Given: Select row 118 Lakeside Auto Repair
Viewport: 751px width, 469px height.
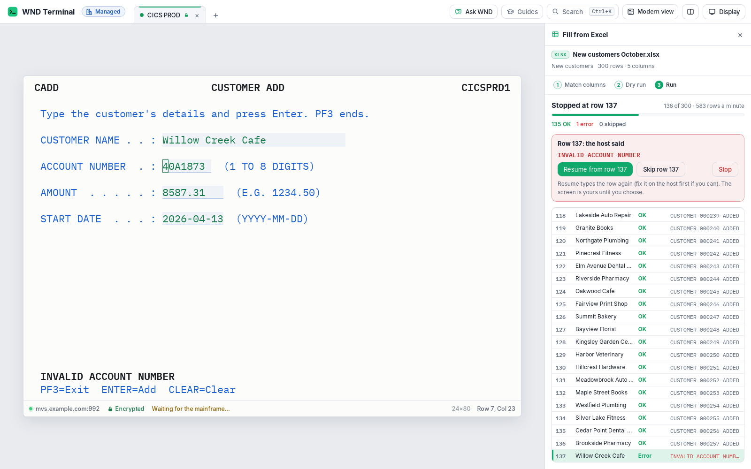Looking at the screenshot, I should (x=648, y=215).
